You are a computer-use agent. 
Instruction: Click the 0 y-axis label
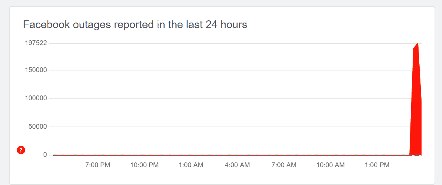[45, 155]
